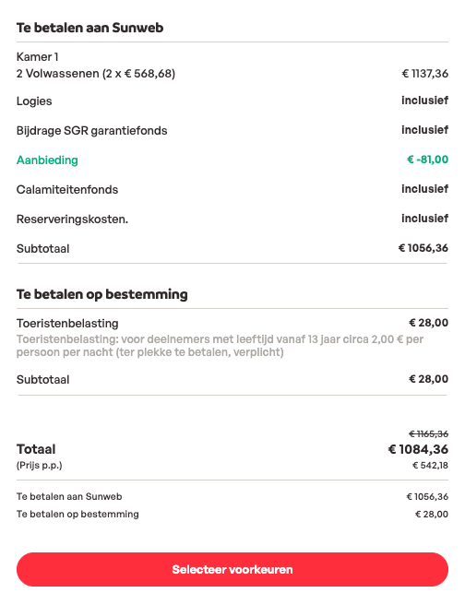Viewport: 465px width, 593px height.
Task: Select the Toeristenbelasting line item
Action: click(67, 324)
